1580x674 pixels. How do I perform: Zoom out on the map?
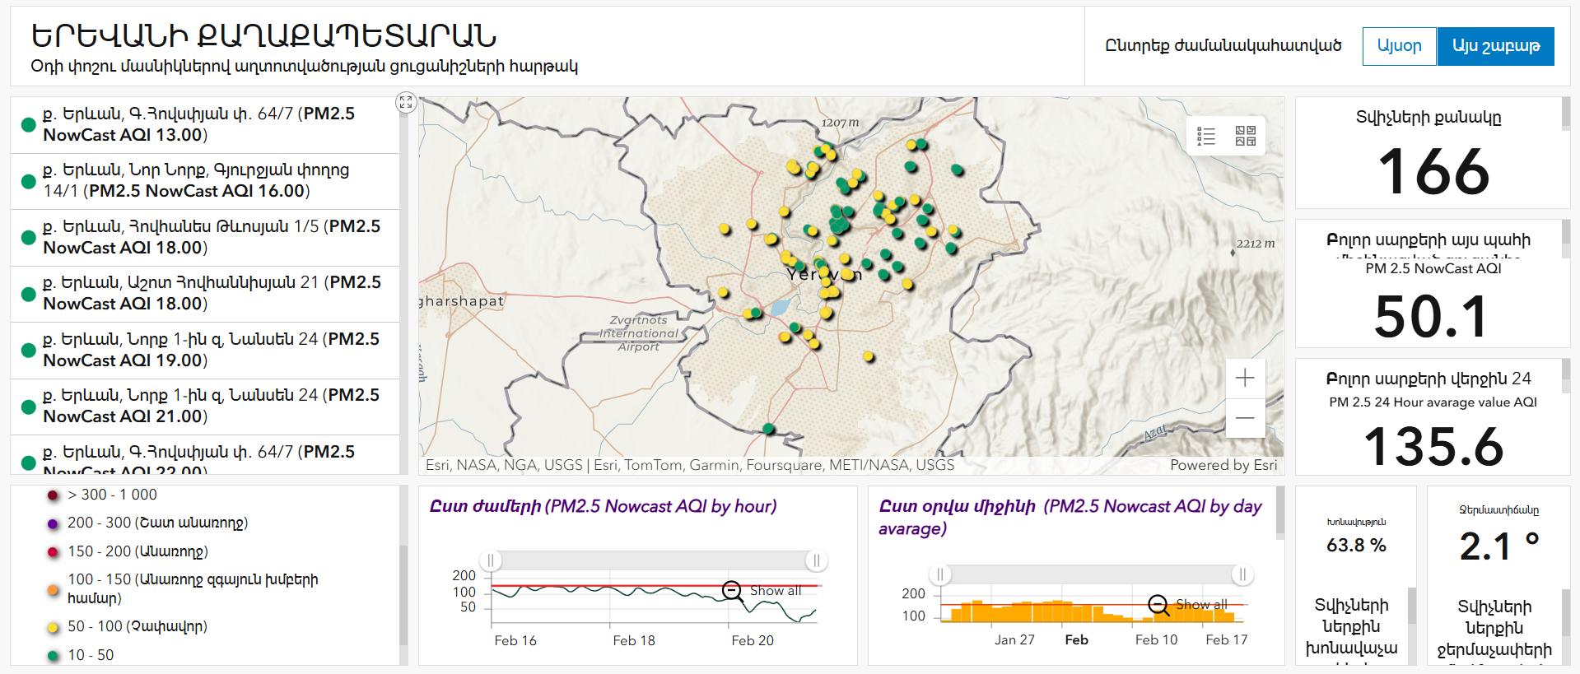(1245, 418)
